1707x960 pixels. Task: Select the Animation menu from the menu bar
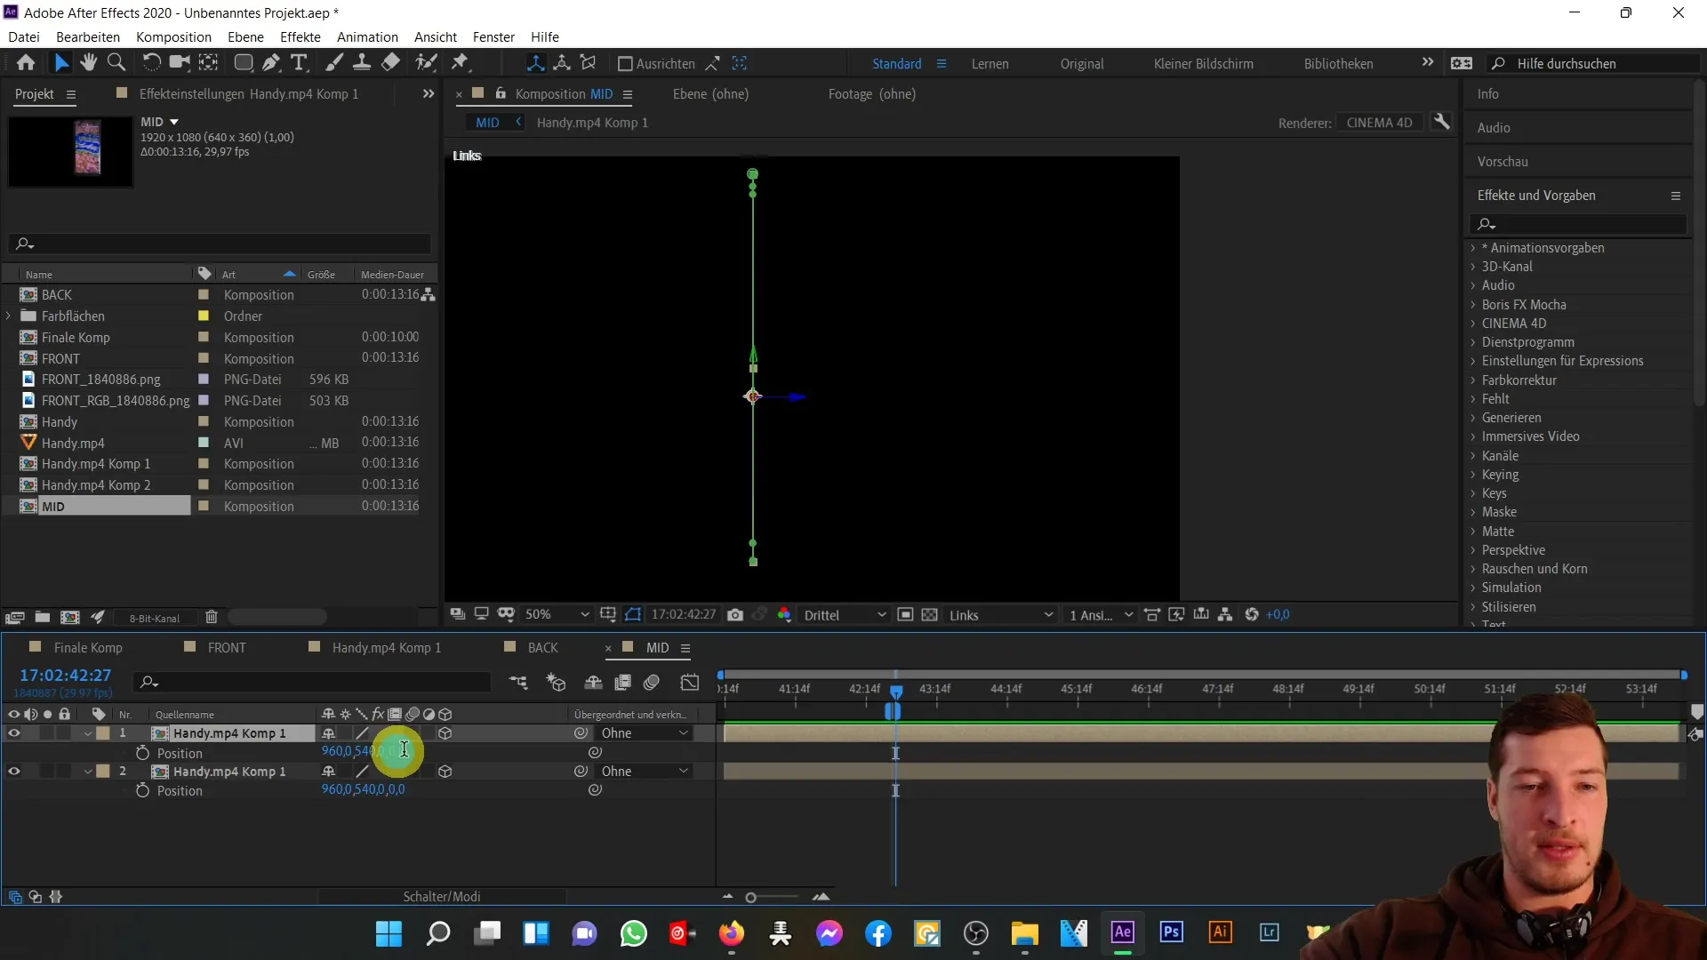[368, 36]
